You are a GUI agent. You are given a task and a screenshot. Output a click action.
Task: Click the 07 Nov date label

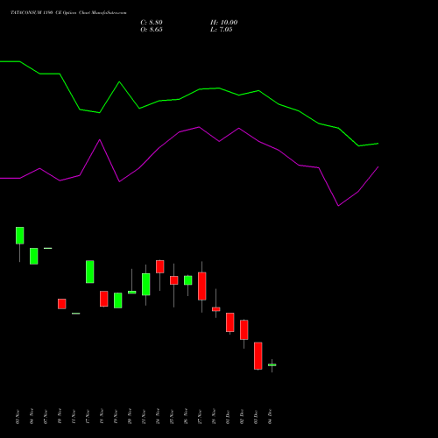(x=46, y=417)
